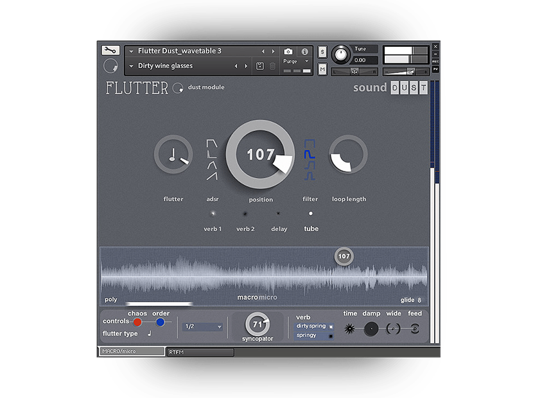Screen dimensions: 533x398
Task: Select previous instrument with the left arrow
Action: (263, 51)
